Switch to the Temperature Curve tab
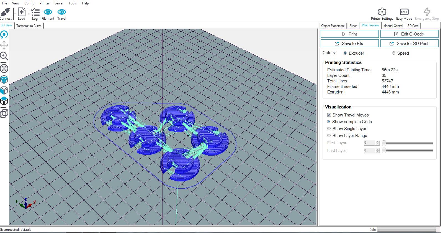Image resolution: width=443 pixels, height=233 pixels. tap(29, 26)
